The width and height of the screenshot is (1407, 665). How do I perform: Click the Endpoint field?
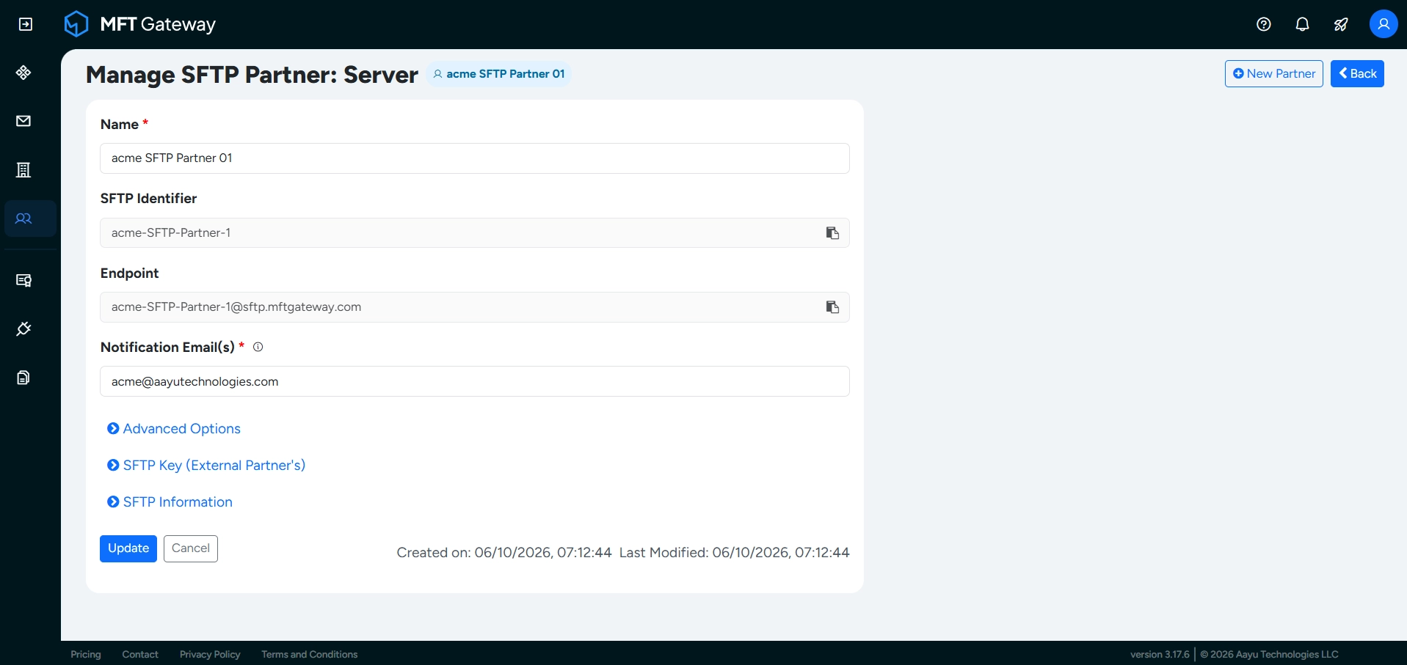coord(475,307)
